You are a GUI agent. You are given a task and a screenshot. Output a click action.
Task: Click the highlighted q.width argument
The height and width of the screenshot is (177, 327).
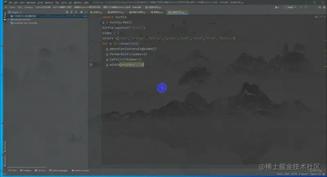(x=132, y=65)
